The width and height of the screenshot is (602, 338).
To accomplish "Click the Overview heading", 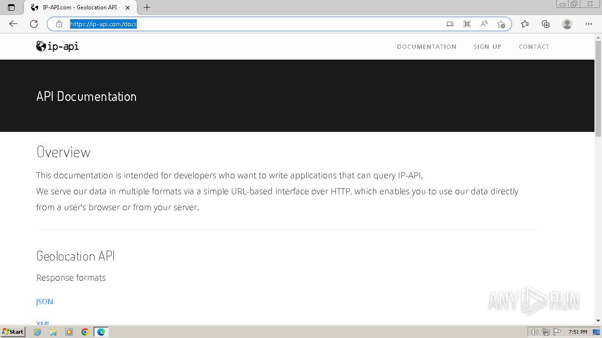I will (63, 152).
